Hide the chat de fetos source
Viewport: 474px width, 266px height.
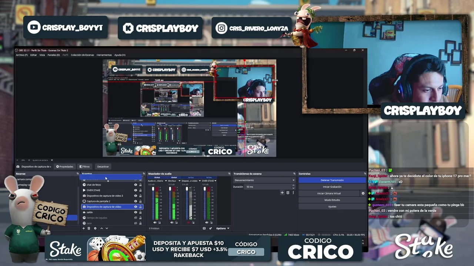(136, 185)
